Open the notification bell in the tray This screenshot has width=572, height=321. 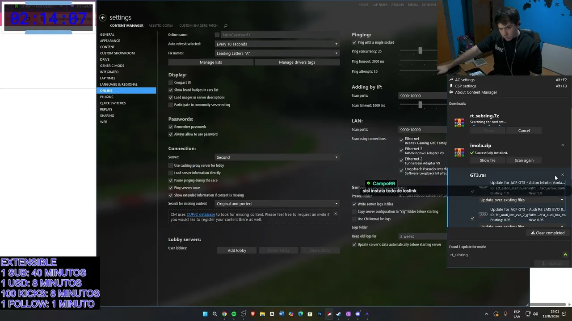point(565,314)
